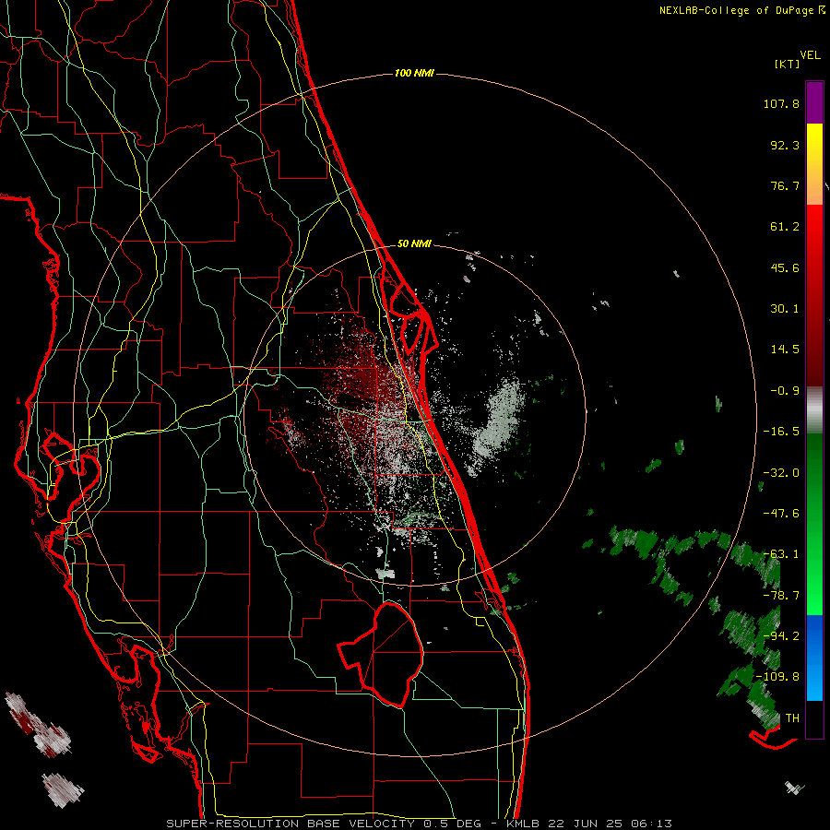Click the -63.1 value on velocity scale
Screen dimensions: 830x830
[x=781, y=554]
